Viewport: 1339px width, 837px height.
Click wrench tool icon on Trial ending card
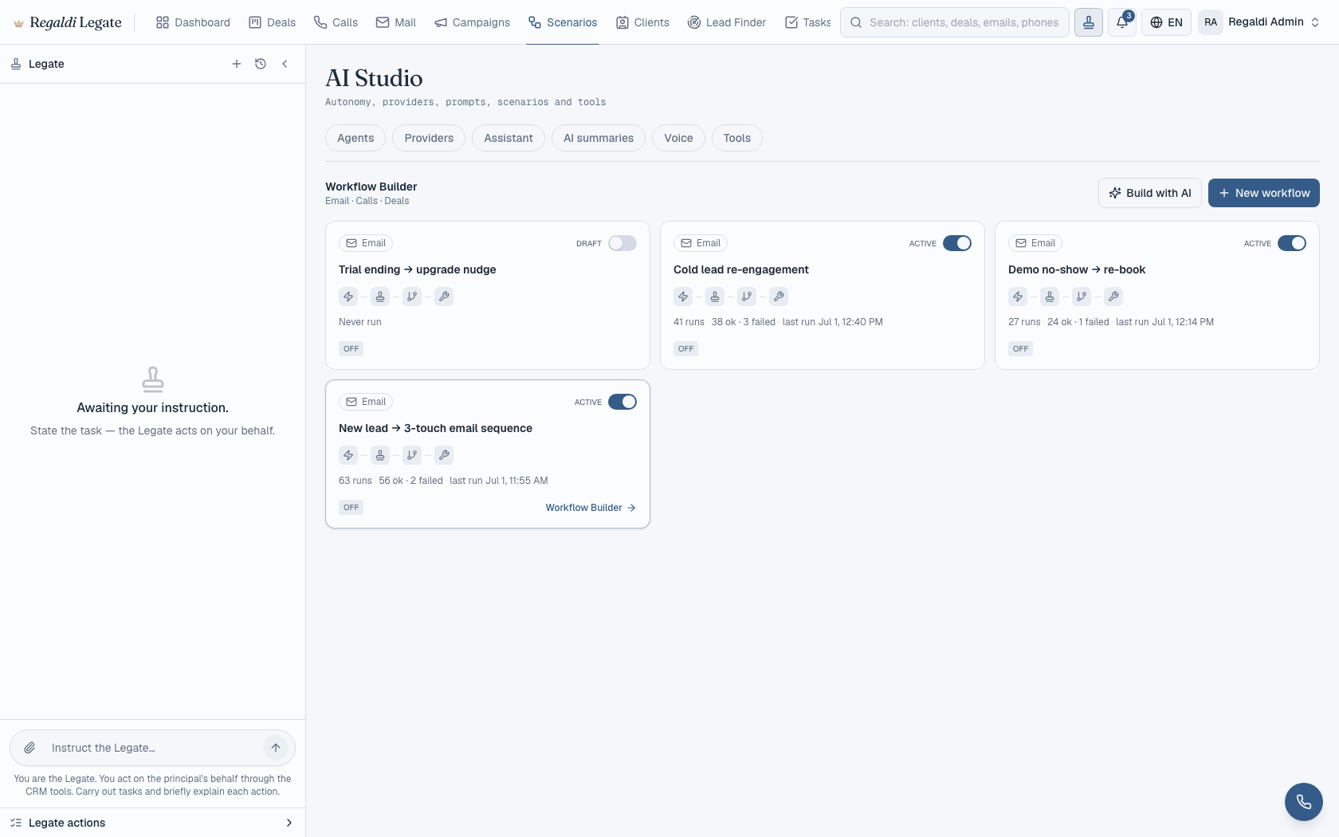pos(444,297)
